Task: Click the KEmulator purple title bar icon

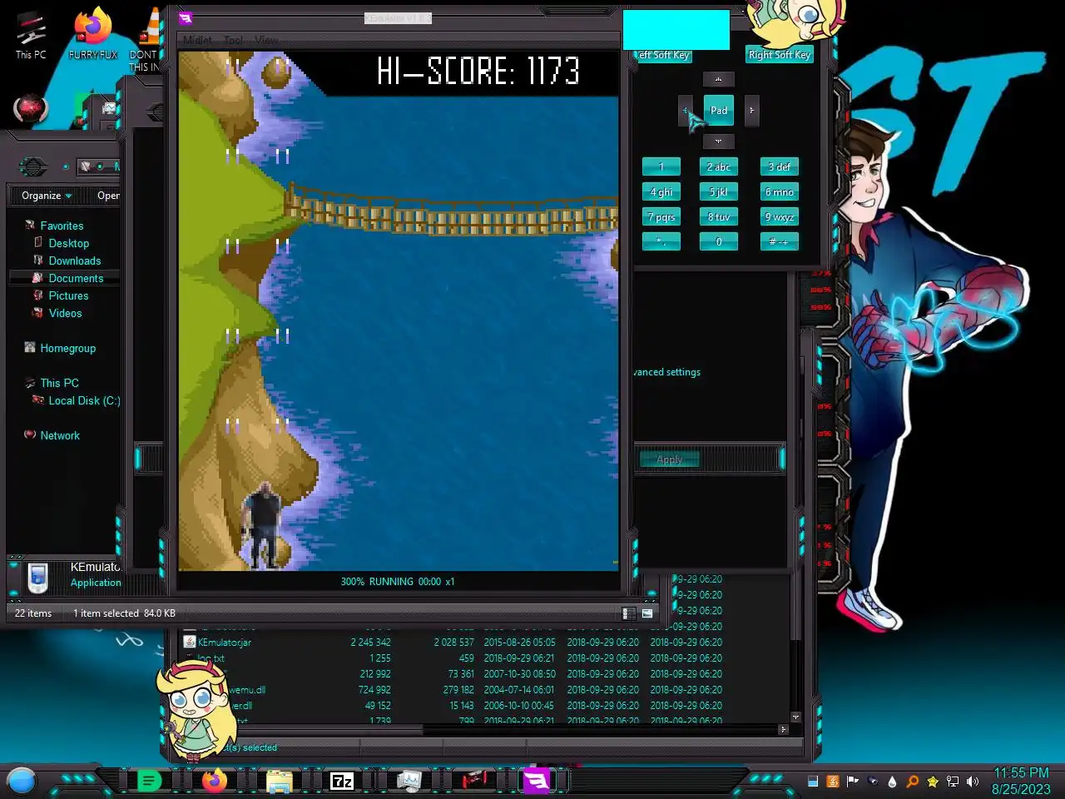Action: [x=186, y=18]
